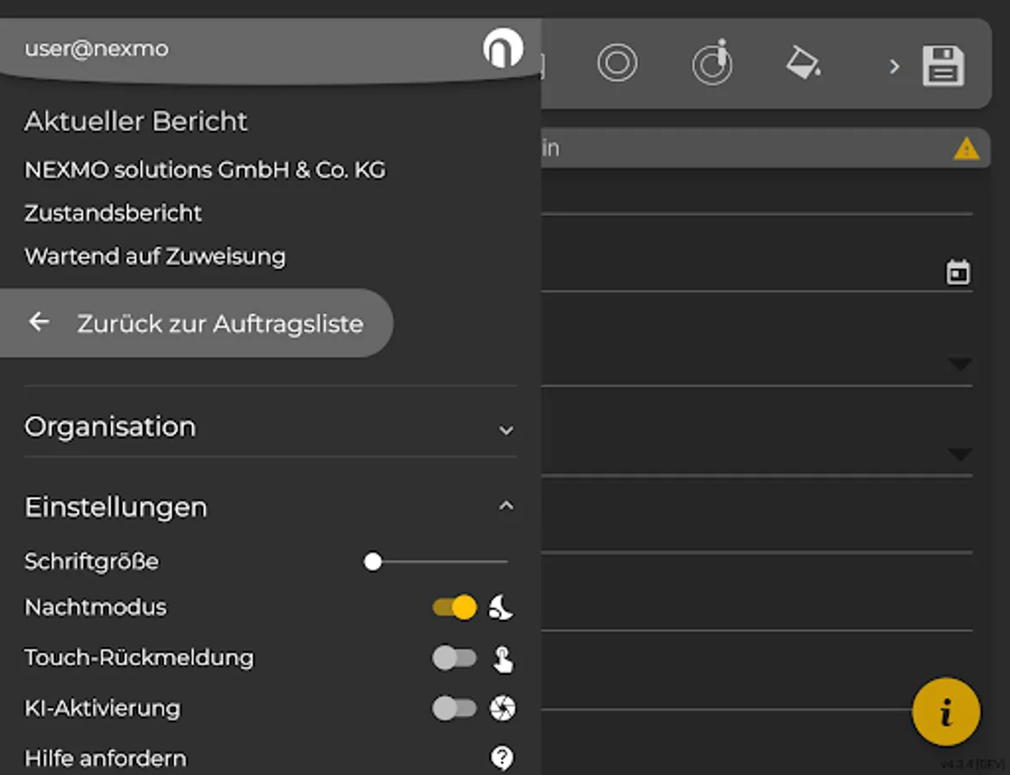The image size is (1010, 775).
Task: Expand the toolbar with the right chevron
Action: pos(895,66)
